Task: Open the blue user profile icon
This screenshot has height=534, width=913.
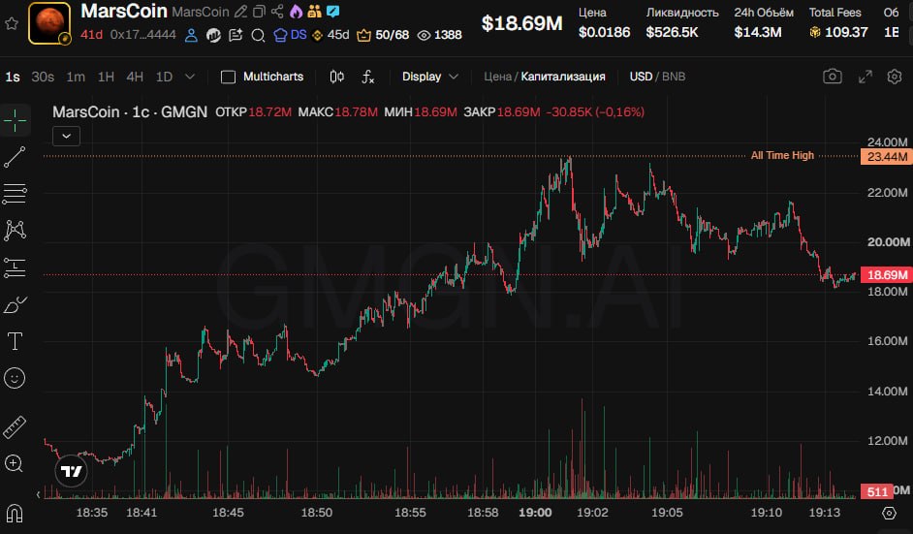Action: pos(191,35)
